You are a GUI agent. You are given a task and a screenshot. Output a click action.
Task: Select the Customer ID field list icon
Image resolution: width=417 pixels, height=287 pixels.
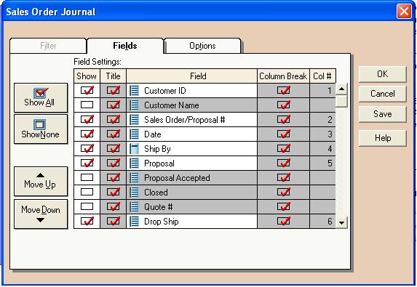click(134, 91)
